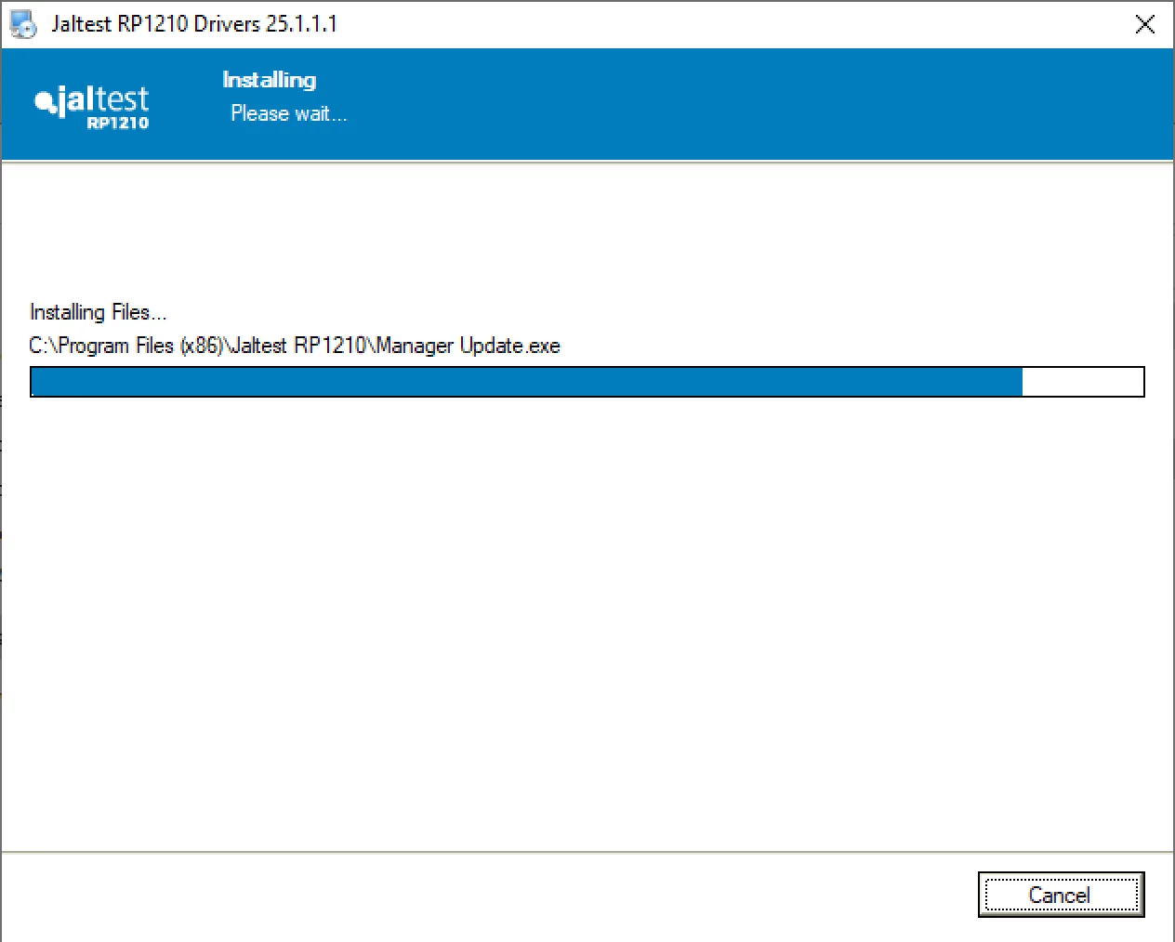The image size is (1175, 942).
Task: Click the Manager Update.exe file path text
Action: point(294,345)
